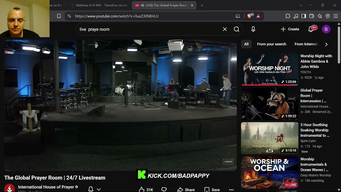Click @IHOPKC watermark in video

(x=228, y=162)
